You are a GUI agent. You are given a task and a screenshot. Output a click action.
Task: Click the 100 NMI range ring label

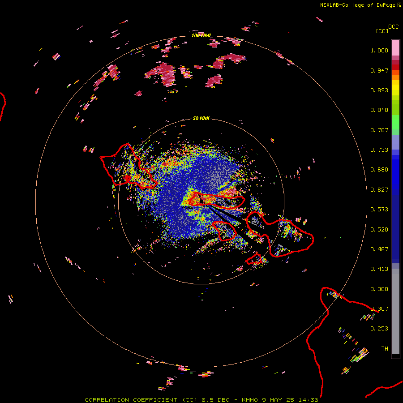(201, 35)
